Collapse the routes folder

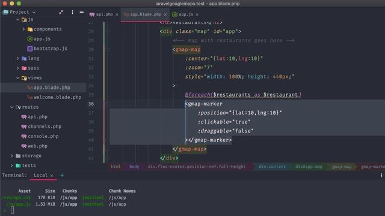12,107
